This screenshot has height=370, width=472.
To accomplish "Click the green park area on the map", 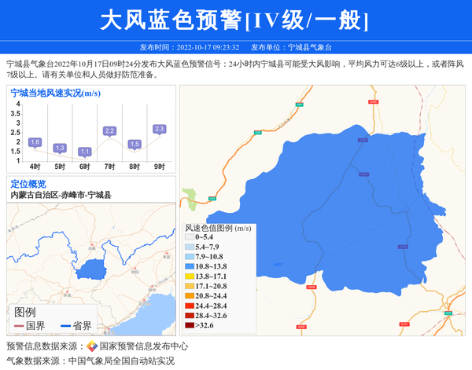I will 190,198.
